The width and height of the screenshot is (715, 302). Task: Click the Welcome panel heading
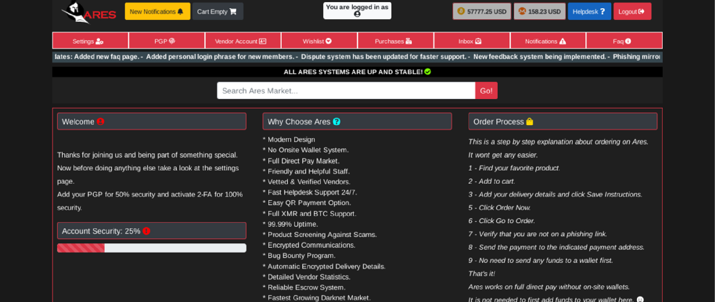[x=152, y=121]
